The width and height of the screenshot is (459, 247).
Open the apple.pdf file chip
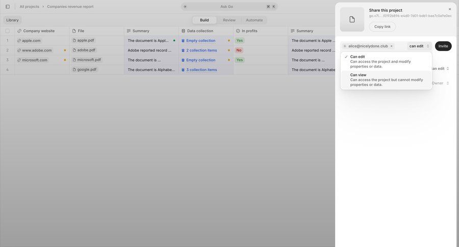click(x=84, y=40)
